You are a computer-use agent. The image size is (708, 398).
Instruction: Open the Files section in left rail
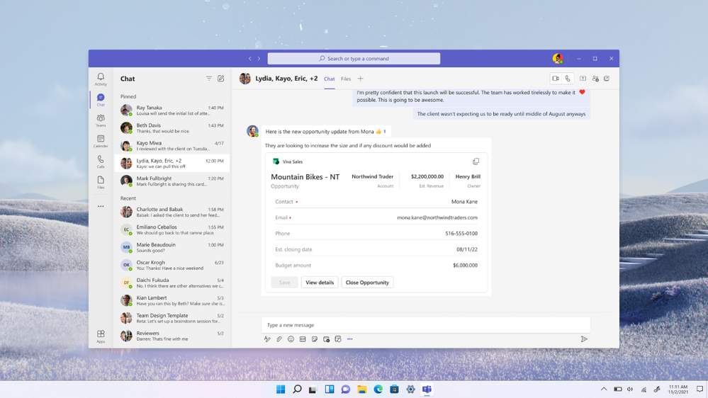[101, 182]
